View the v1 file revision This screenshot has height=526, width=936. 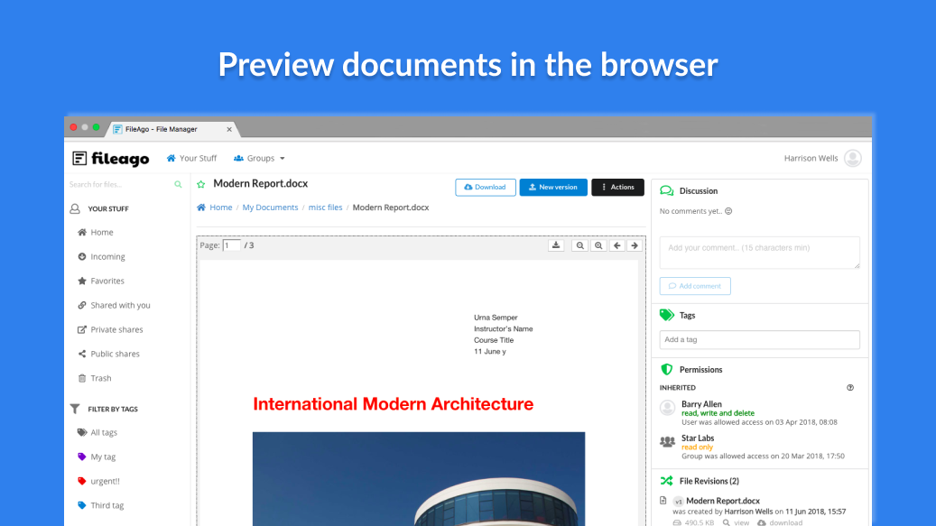[736, 522]
